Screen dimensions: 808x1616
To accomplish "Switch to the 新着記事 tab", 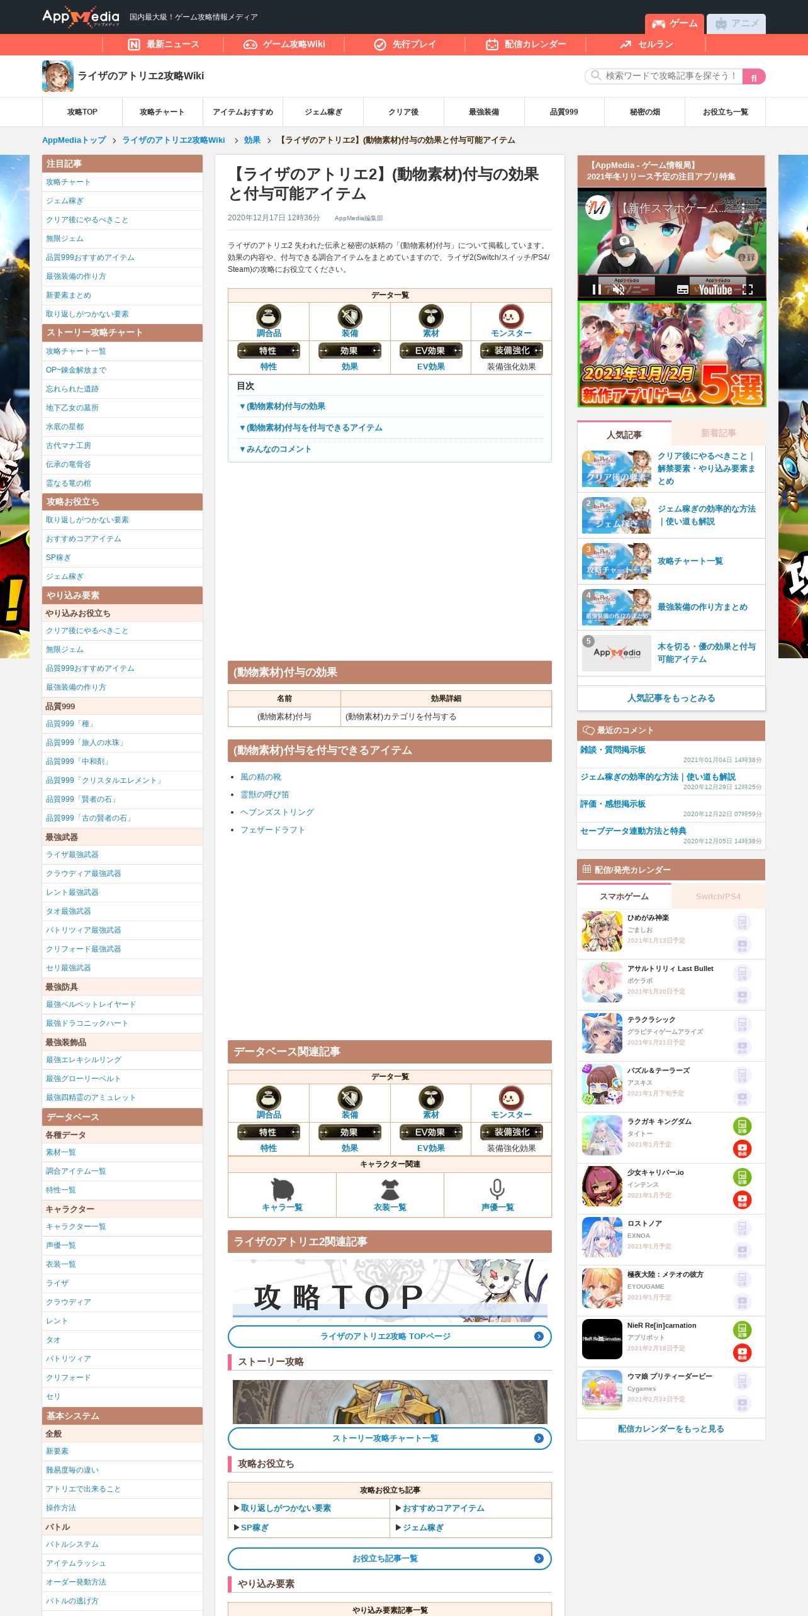I will pos(718,433).
